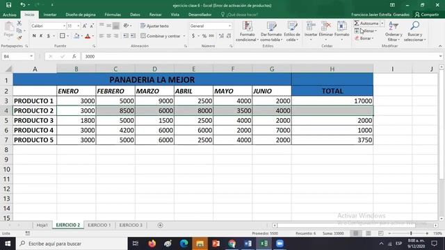Open the Rellenar fill menu
Image resolution: width=445 pixels, height=250 pixels.
tap(366, 31)
